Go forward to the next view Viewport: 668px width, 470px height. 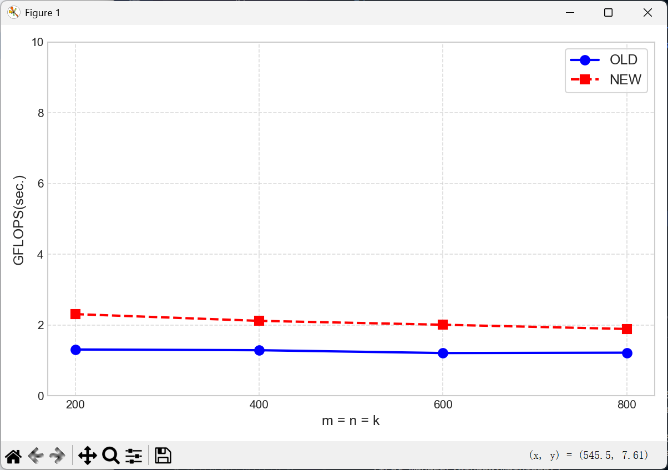[58, 456]
